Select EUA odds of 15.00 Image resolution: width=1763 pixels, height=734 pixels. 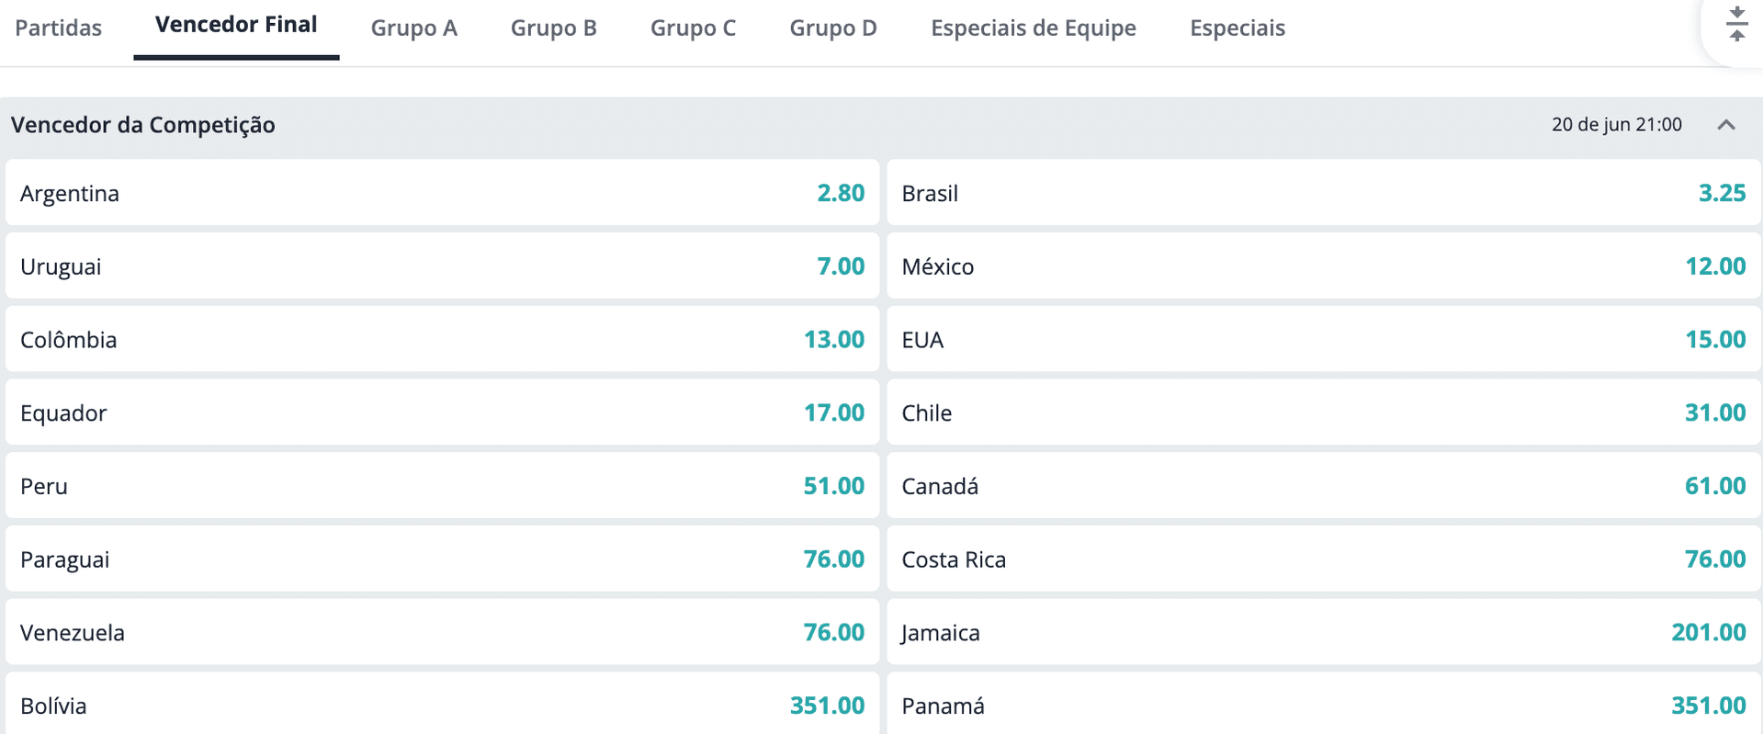point(1324,340)
